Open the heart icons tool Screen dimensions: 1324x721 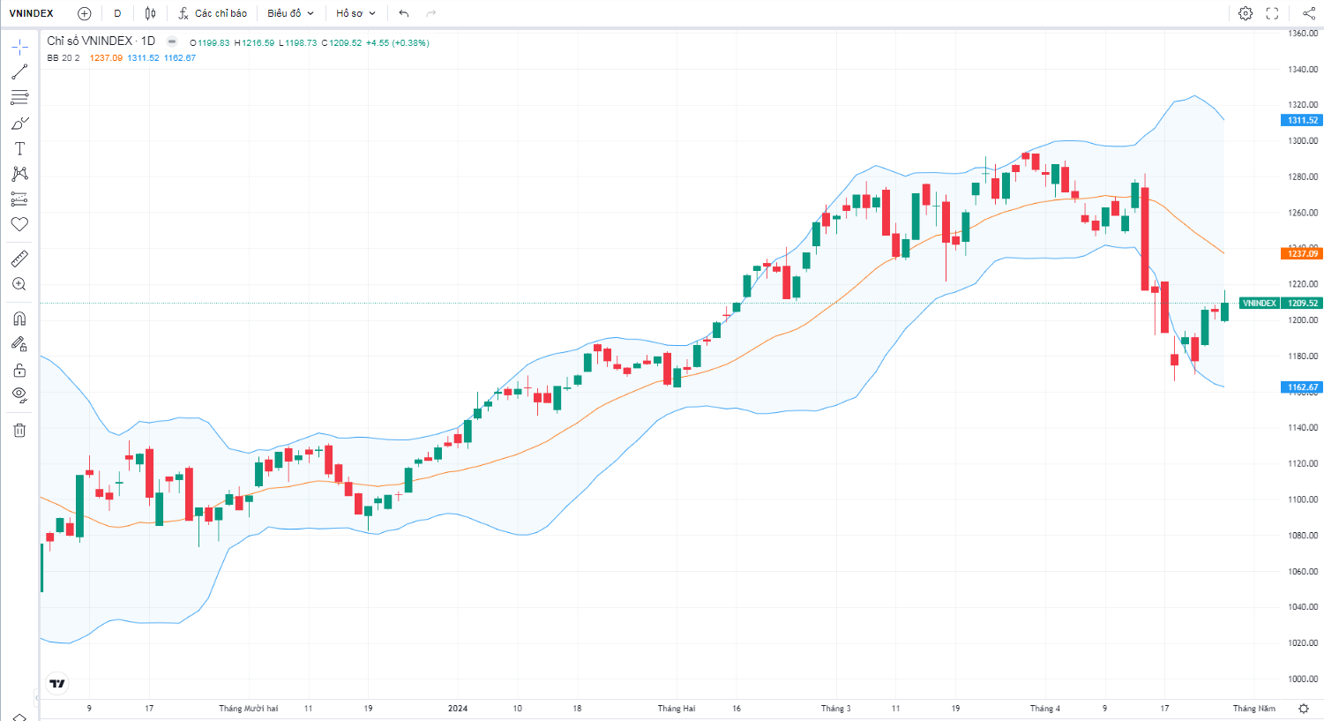pyautogui.click(x=19, y=224)
